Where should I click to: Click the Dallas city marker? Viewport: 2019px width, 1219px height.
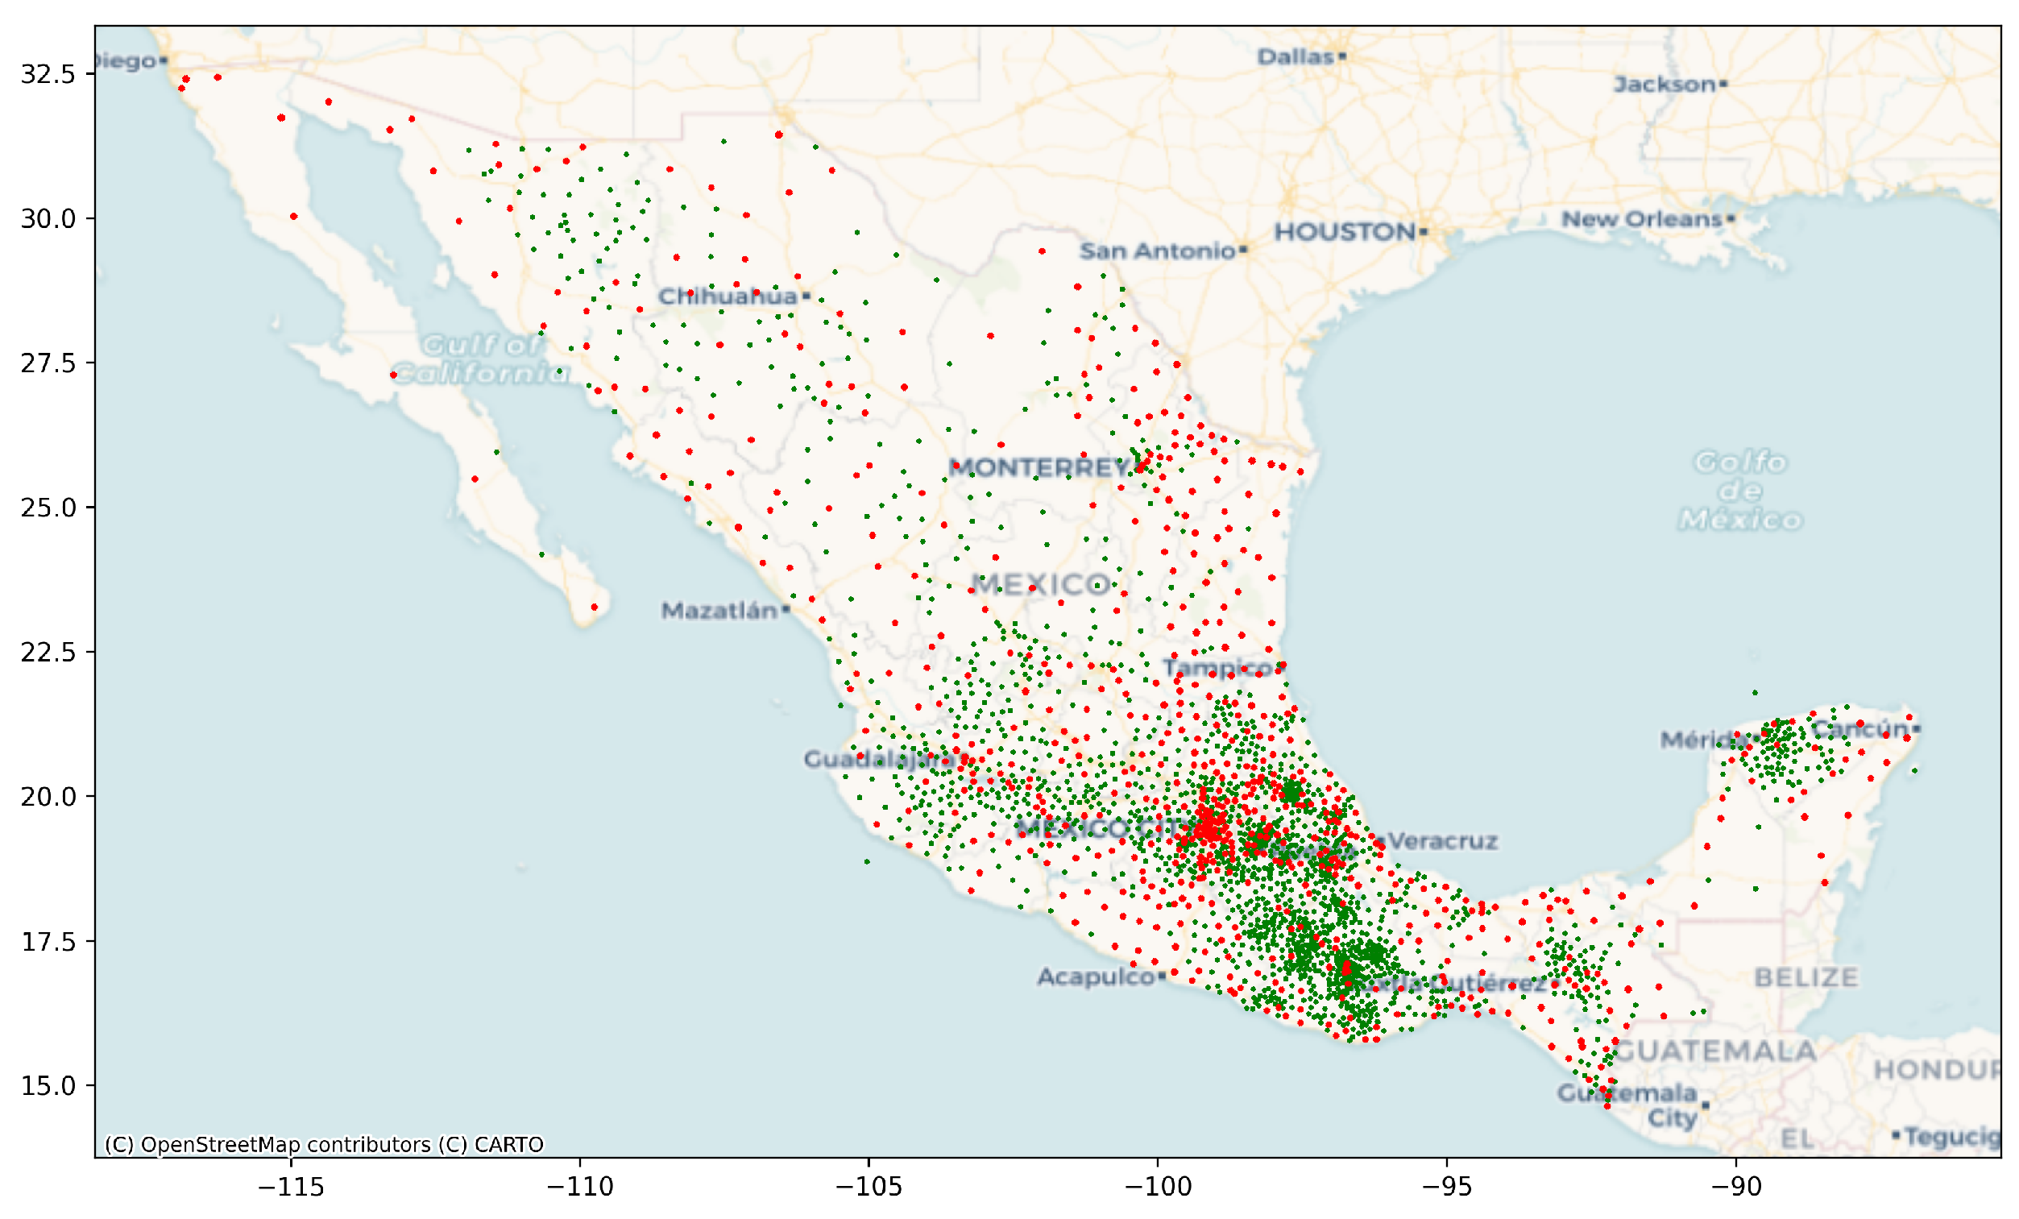pyautogui.click(x=1342, y=56)
